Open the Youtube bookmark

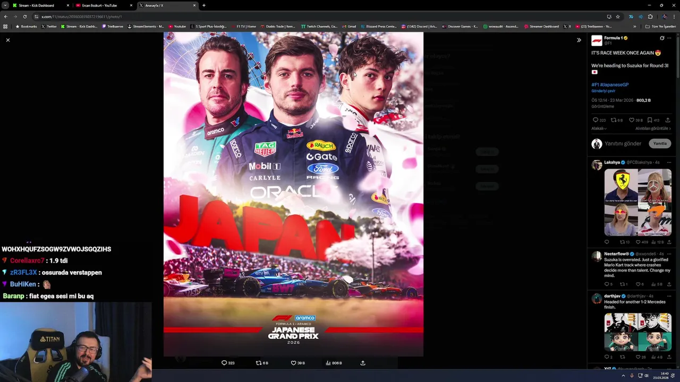177,27
